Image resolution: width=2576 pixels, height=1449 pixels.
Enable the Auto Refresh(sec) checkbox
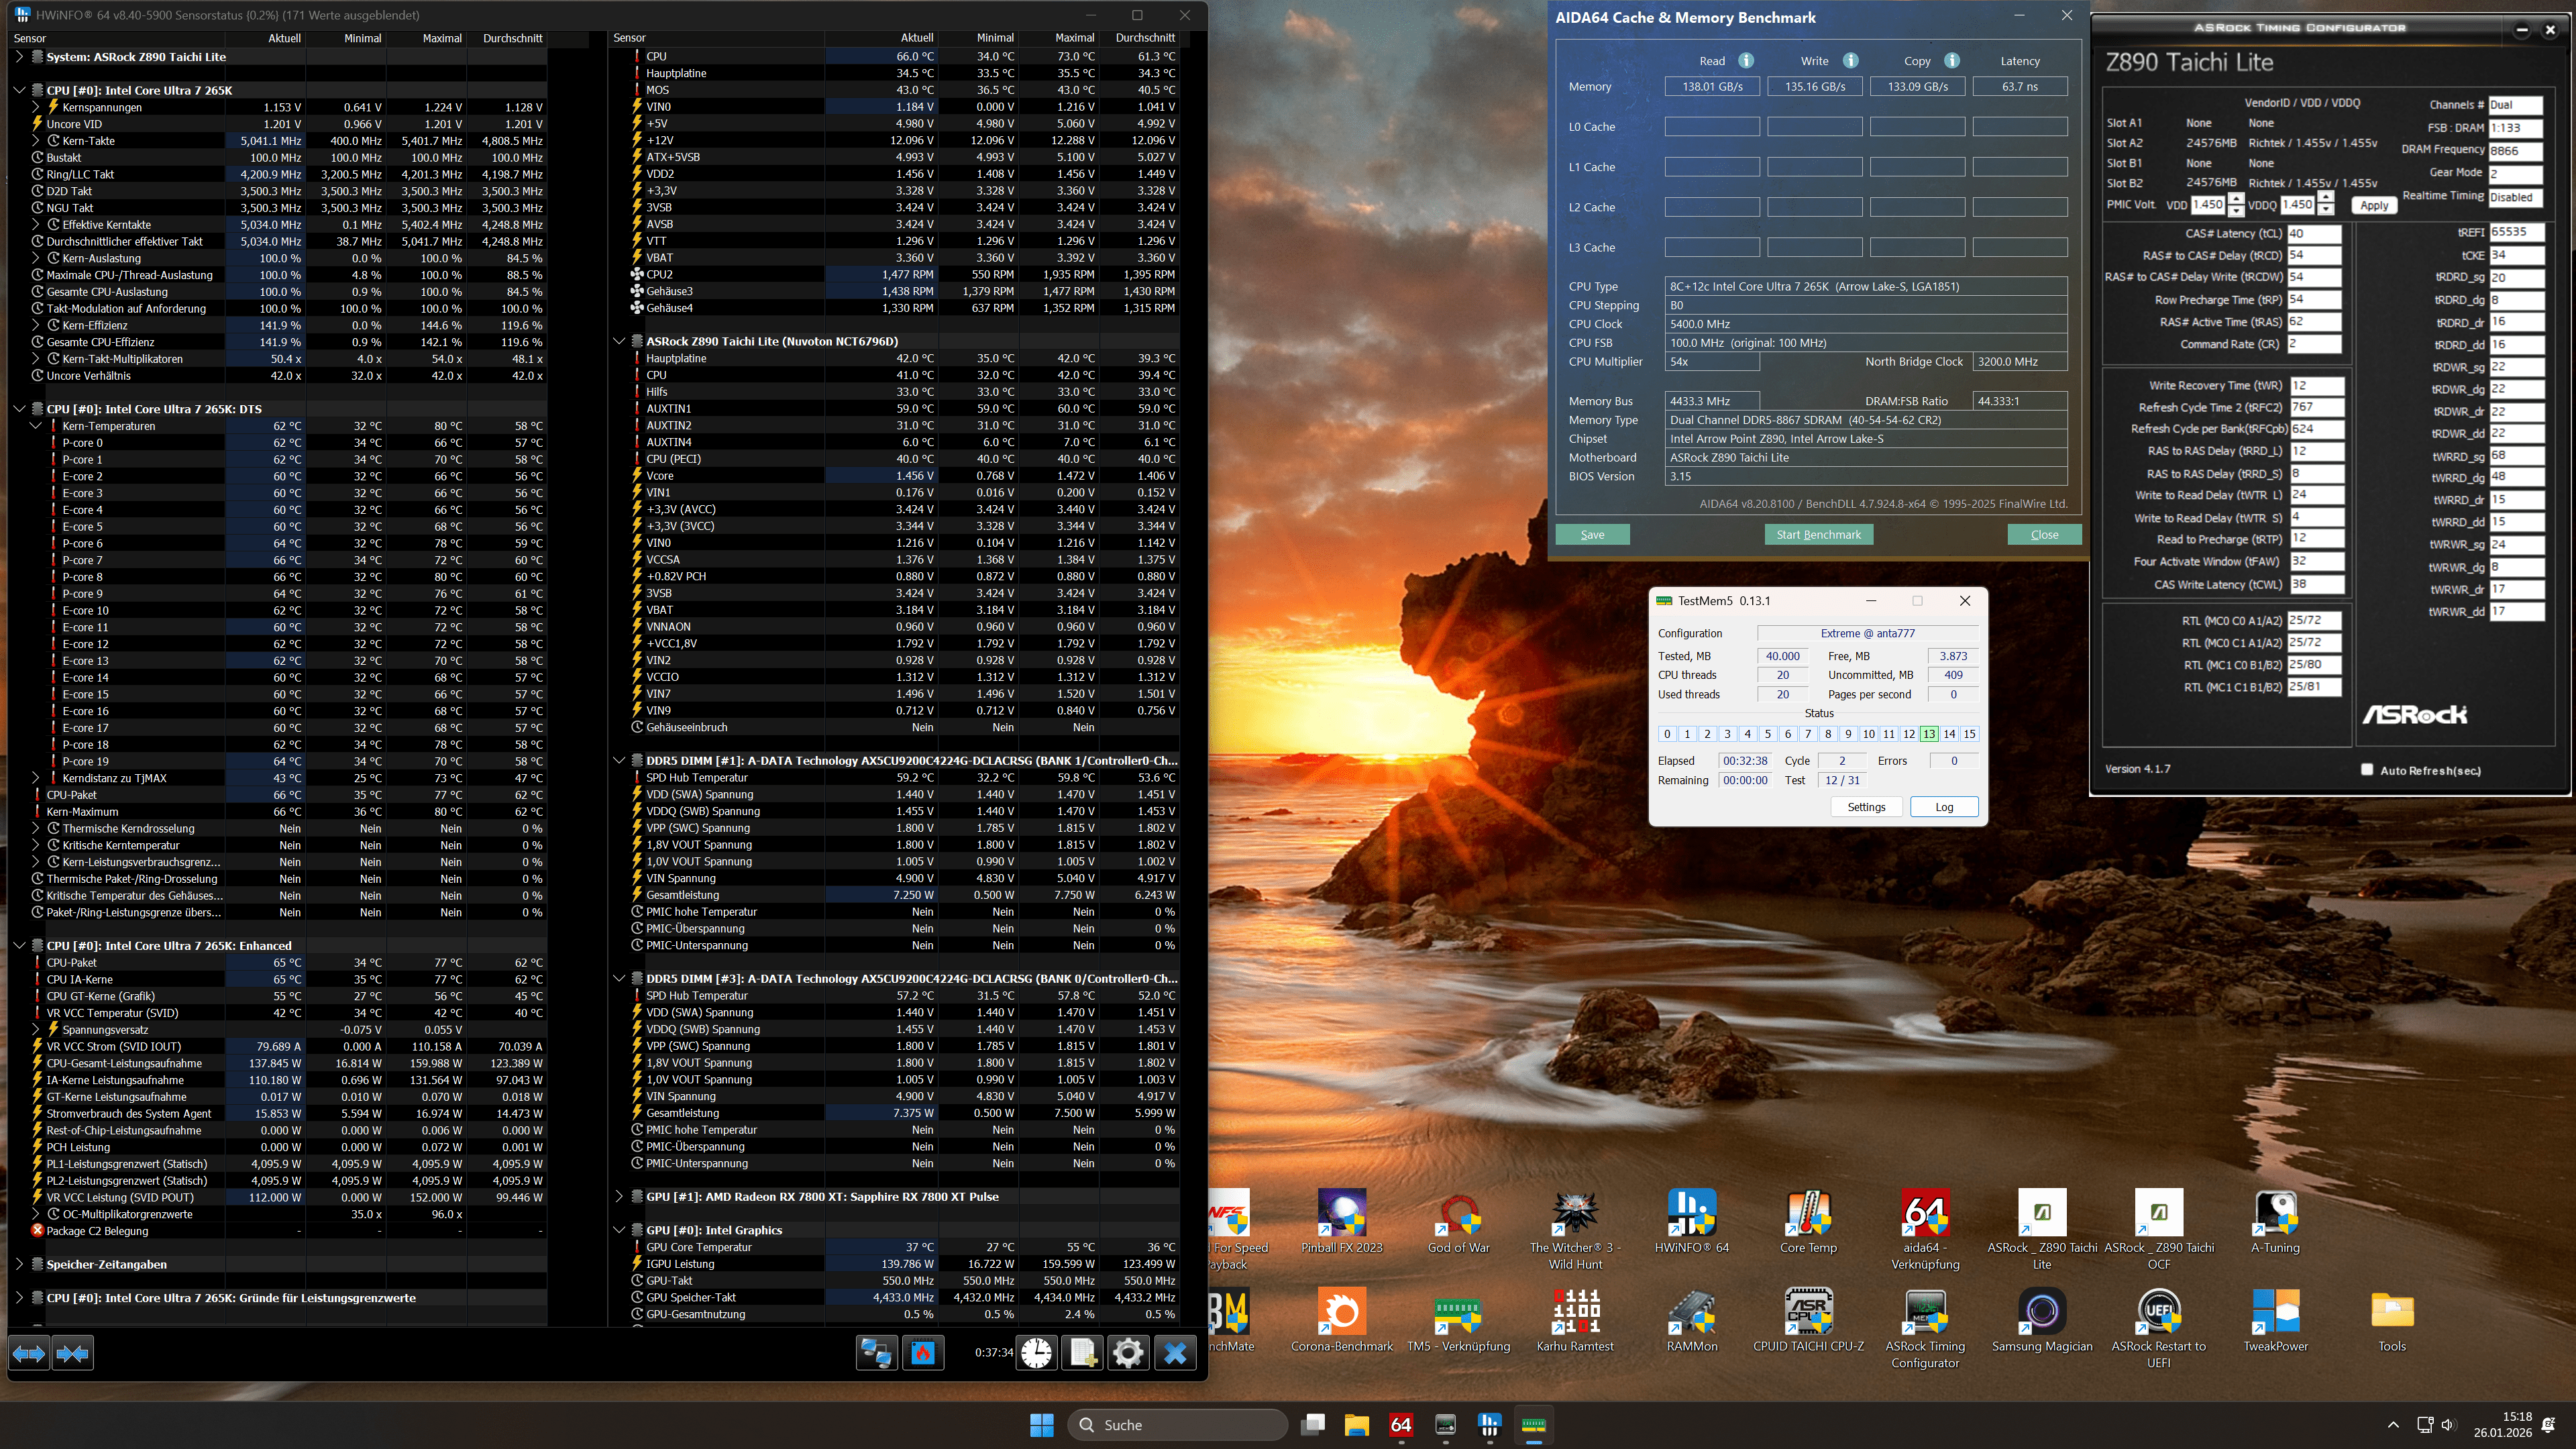(x=2366, y=769)
